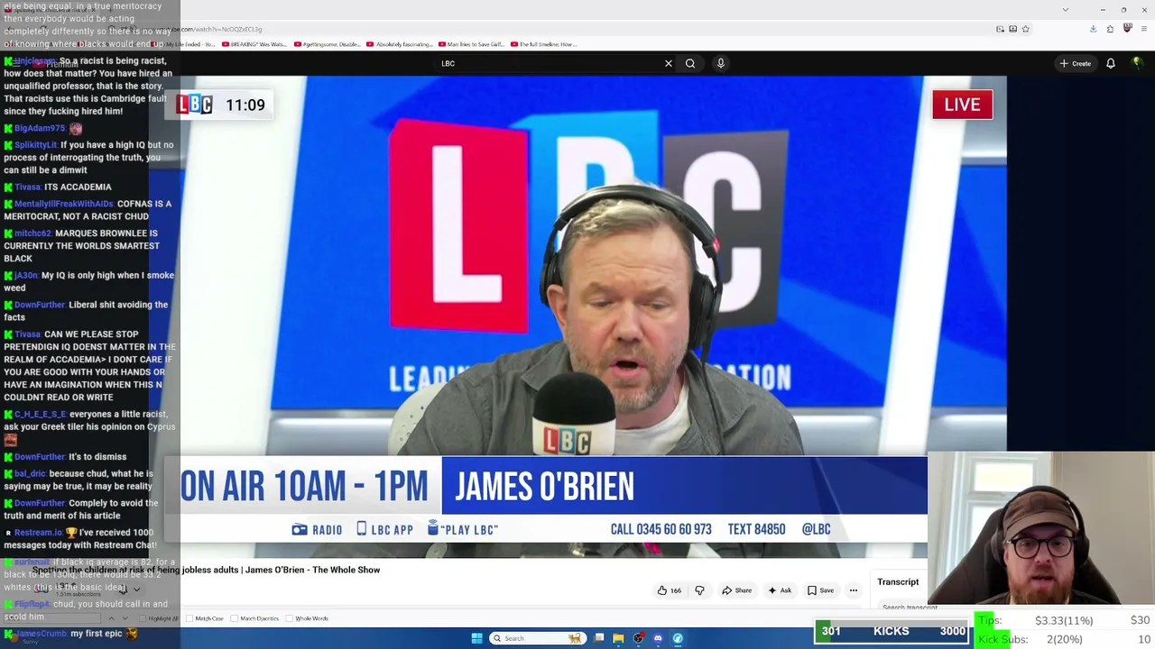
Task: Start voice search with the microphone icon
Action: 720,63
